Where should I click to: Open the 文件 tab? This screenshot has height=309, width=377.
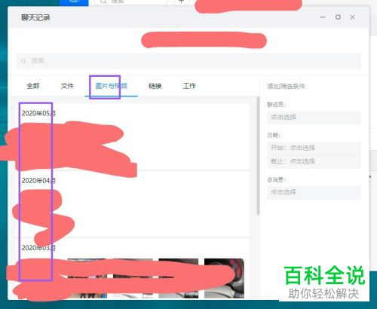point(67,86)
